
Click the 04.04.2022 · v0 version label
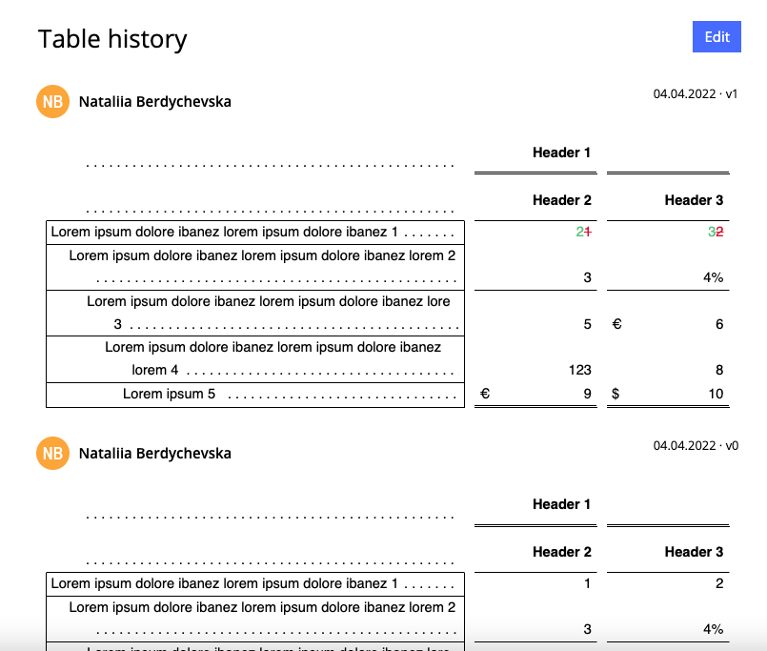coord(696,446)
